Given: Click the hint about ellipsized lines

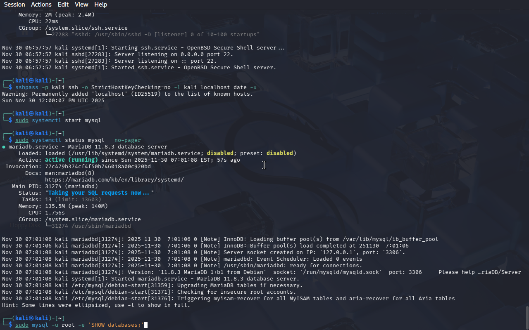Looking at the screenshot, I should (96, 305).
